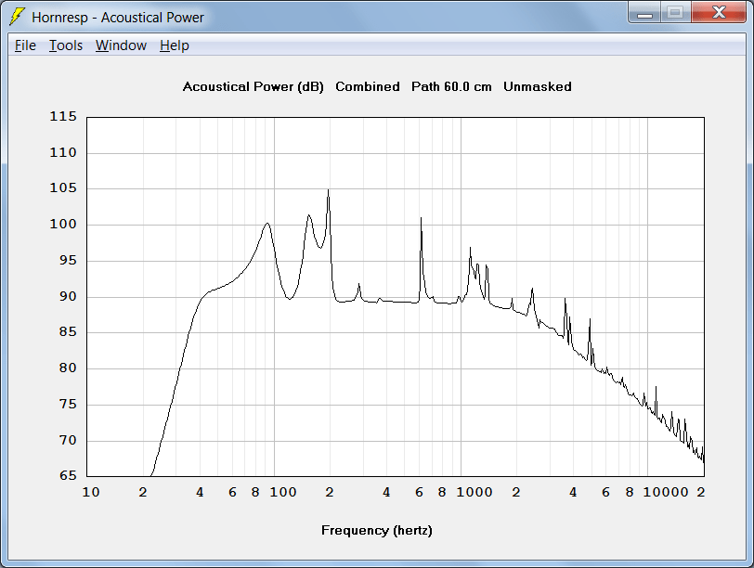Image resolution: width=754 pixels, height=568 pixels.
Task: Click the 100 dB label on vertical axis
Action: click(x=63, y=224)
